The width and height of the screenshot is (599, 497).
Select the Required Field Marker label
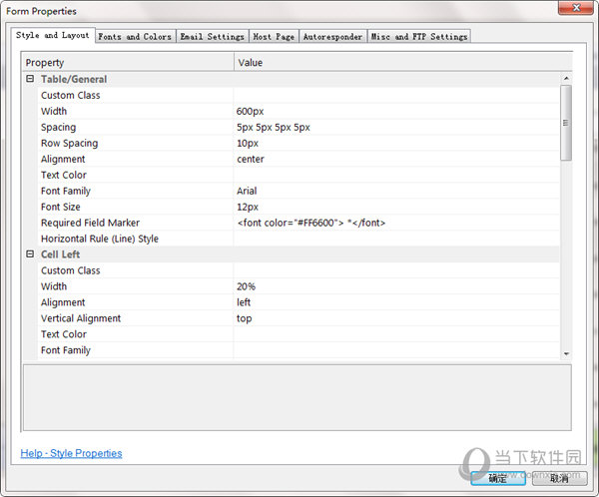click(90, 223)
